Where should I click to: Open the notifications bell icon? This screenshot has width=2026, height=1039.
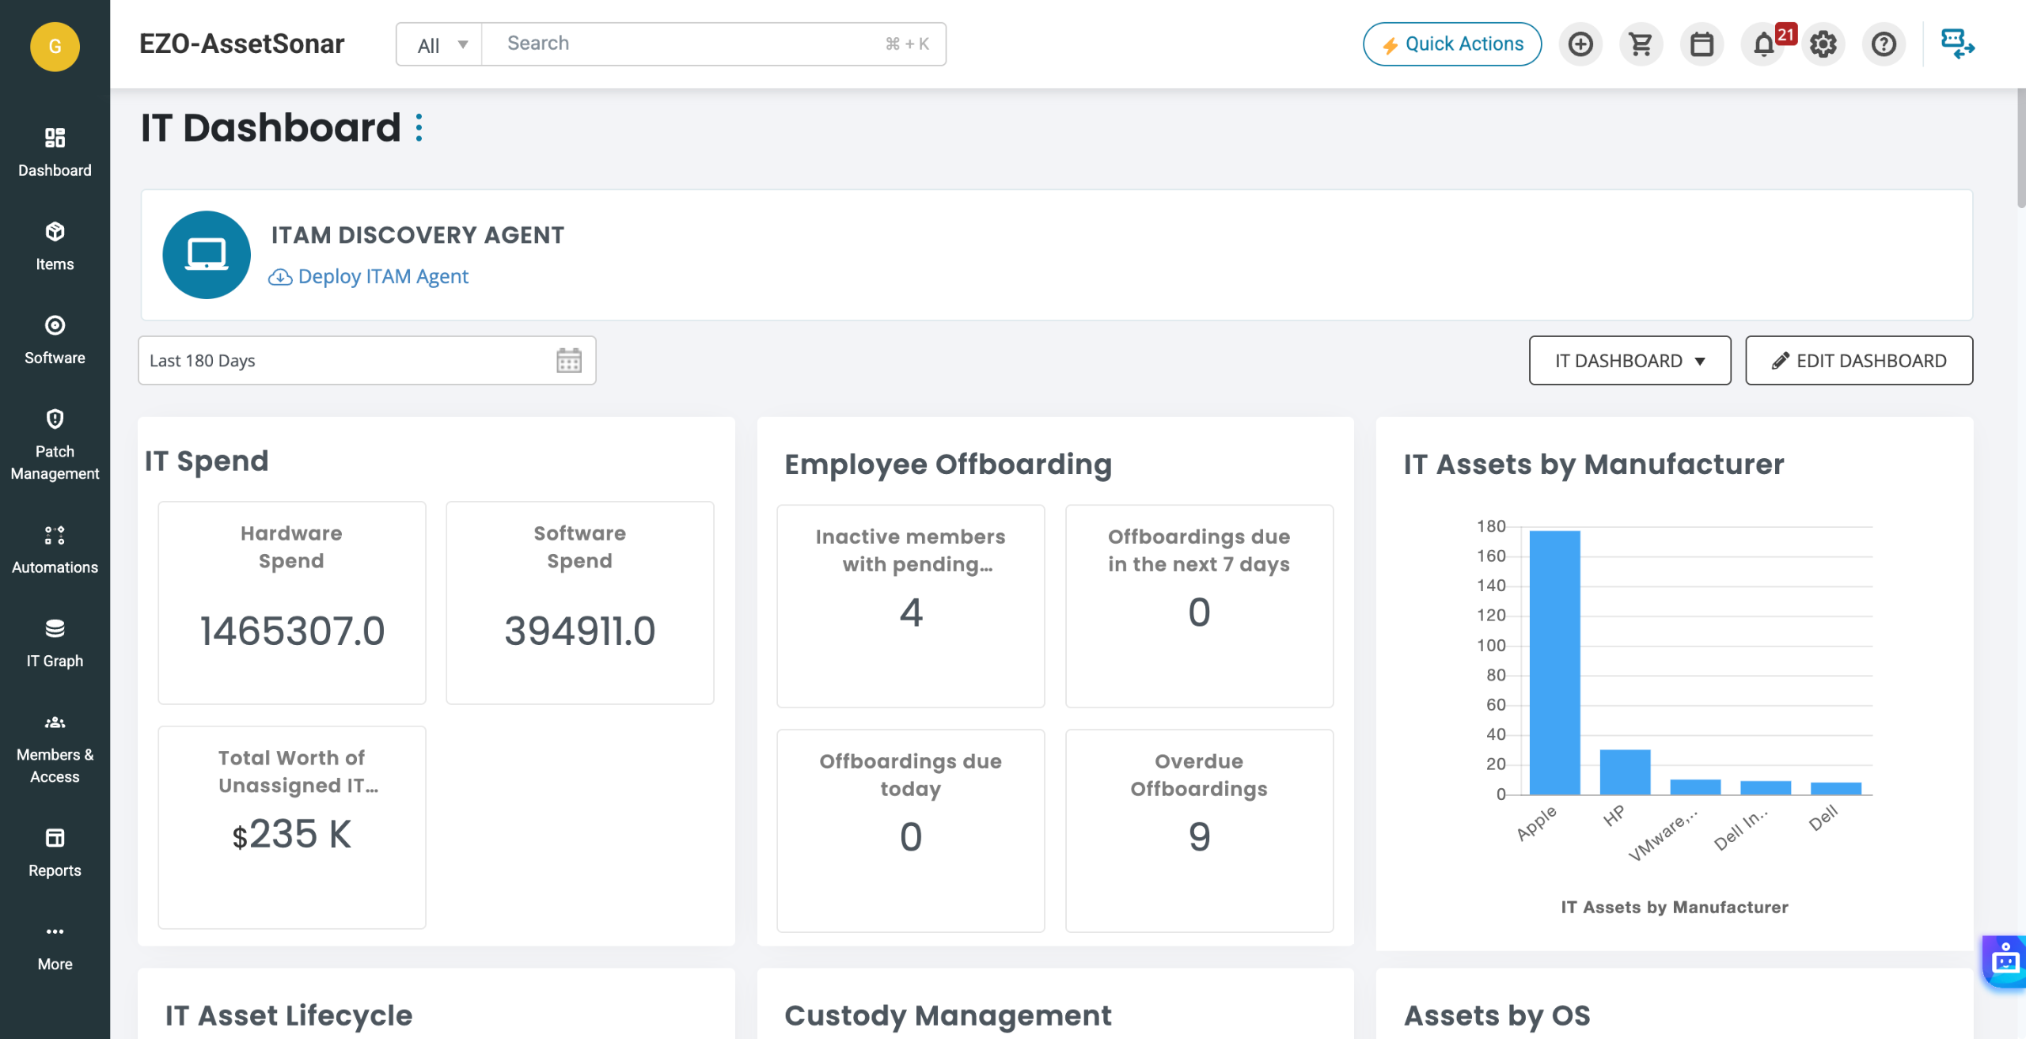(x=1763, y=44)
